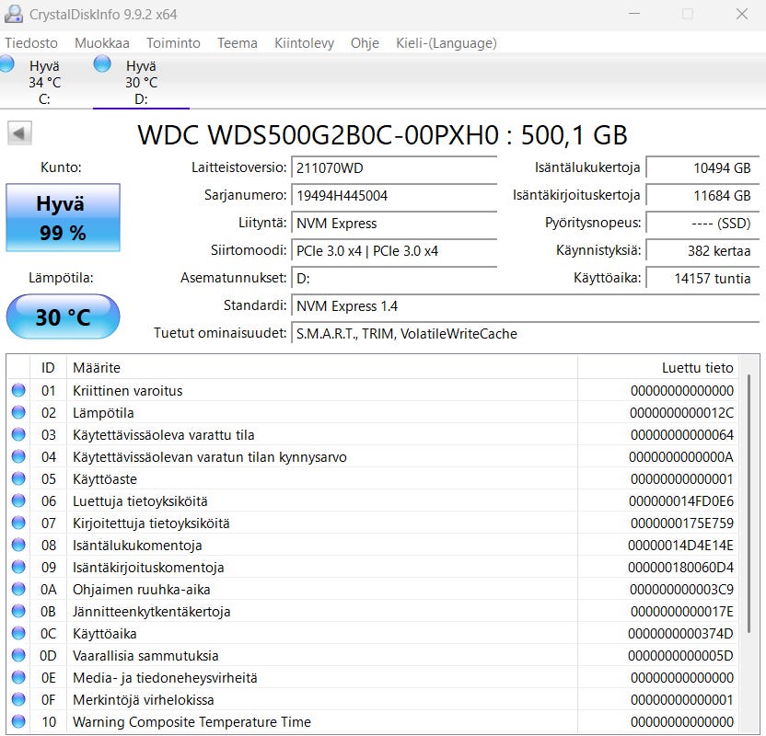The image size is (766, 736).
Task: Select raw value 0000000000000A
Action: [681, 457]
